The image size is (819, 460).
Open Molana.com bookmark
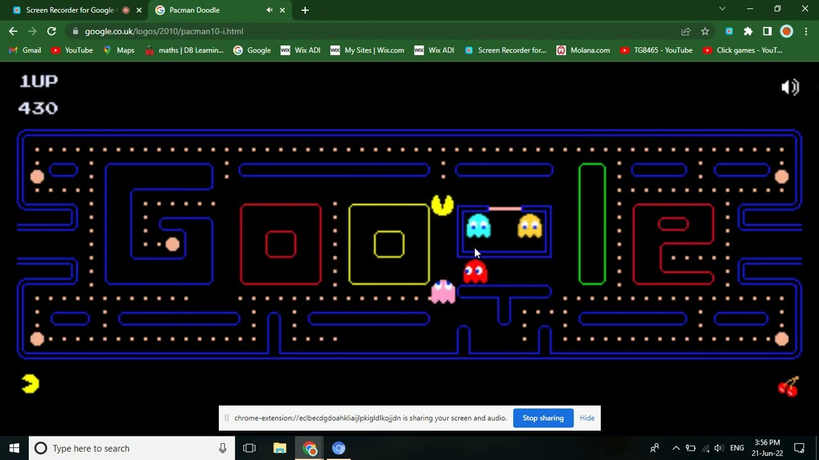[583, 50]
